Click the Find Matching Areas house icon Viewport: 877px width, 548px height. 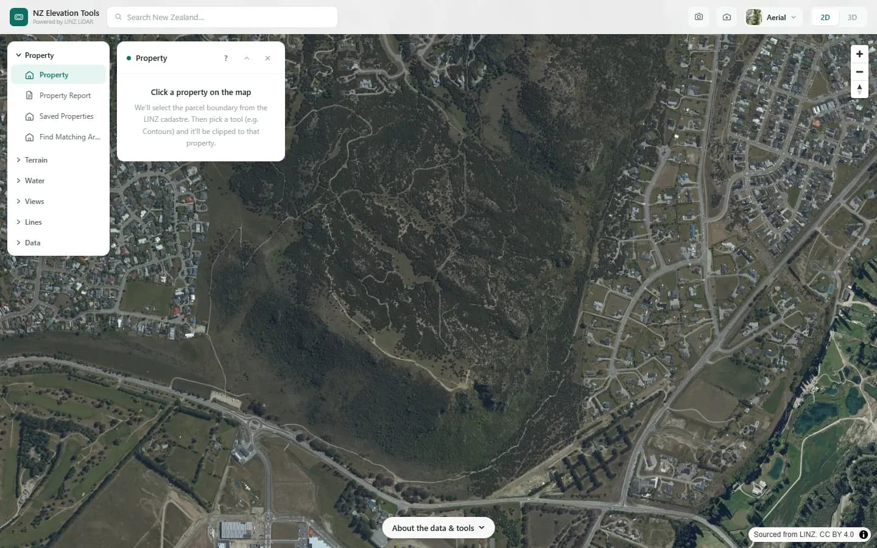(x=29, y=137)
